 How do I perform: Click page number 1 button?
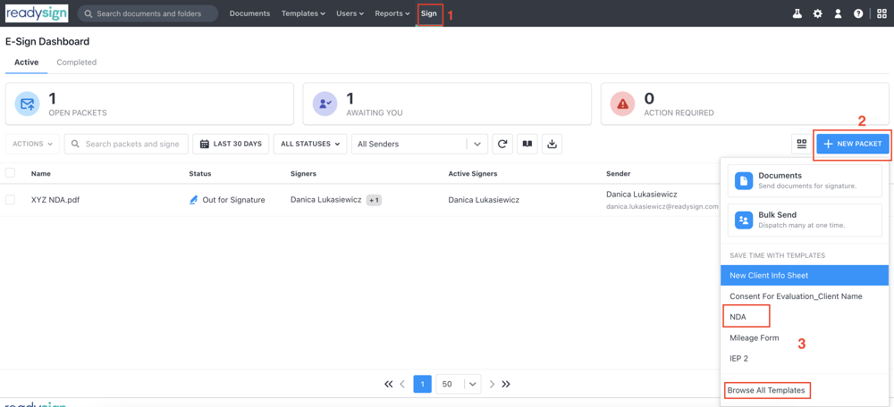click(x=422, y=384)
